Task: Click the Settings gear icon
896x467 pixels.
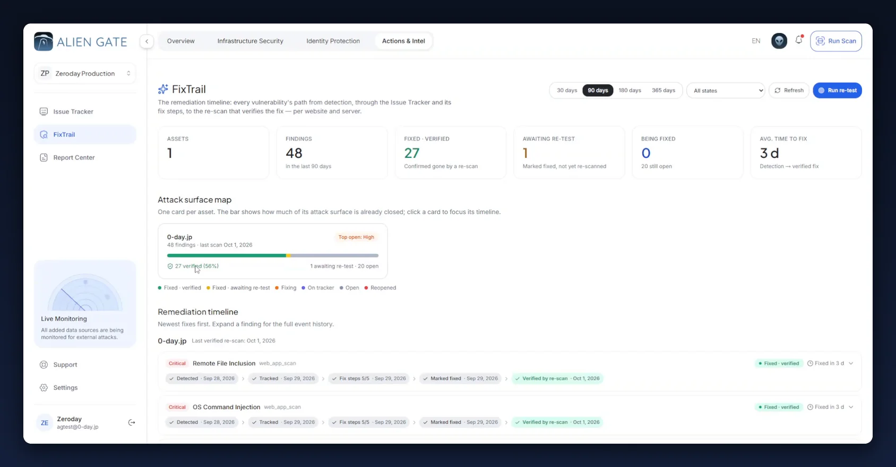Action: click(44, 387)
